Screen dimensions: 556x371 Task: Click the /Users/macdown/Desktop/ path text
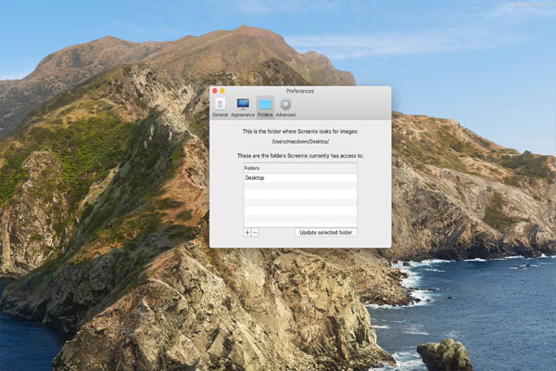[300, 142]
